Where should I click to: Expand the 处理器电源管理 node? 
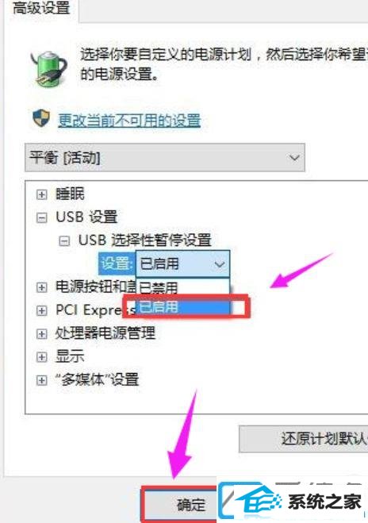click(41, 333)
